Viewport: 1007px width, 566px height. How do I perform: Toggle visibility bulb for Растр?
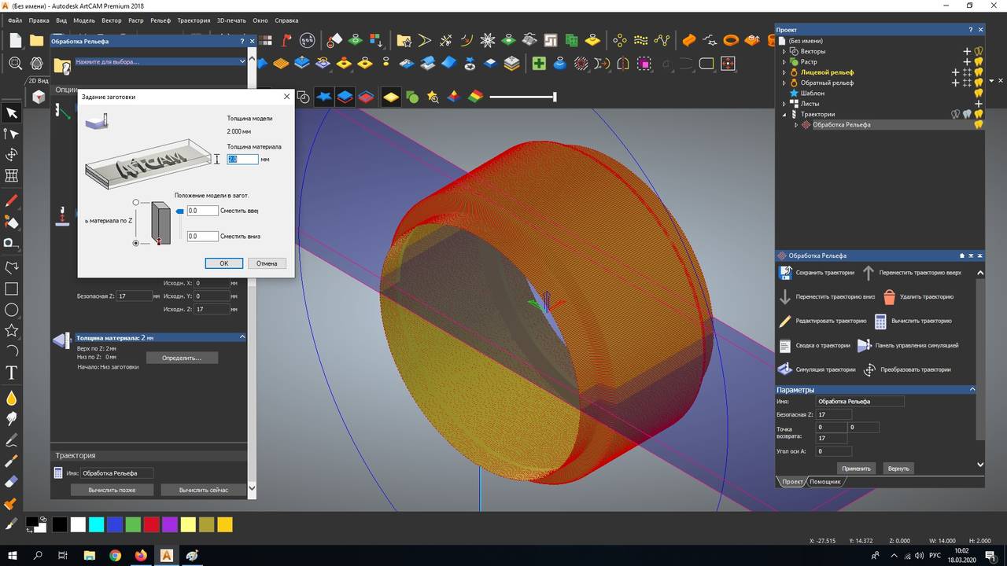coord(979,61)
